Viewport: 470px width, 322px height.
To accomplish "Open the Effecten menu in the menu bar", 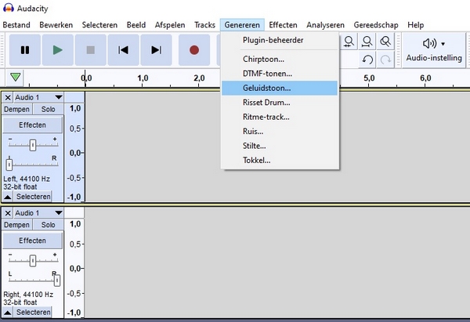I will 283,25.
